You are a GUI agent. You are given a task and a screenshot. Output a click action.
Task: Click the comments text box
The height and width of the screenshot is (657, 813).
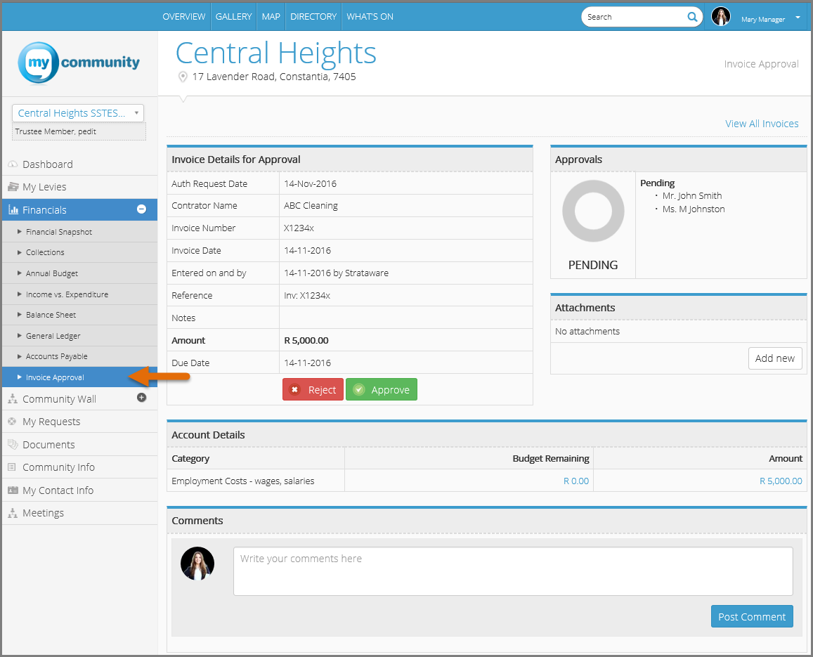tap(513, 571)
